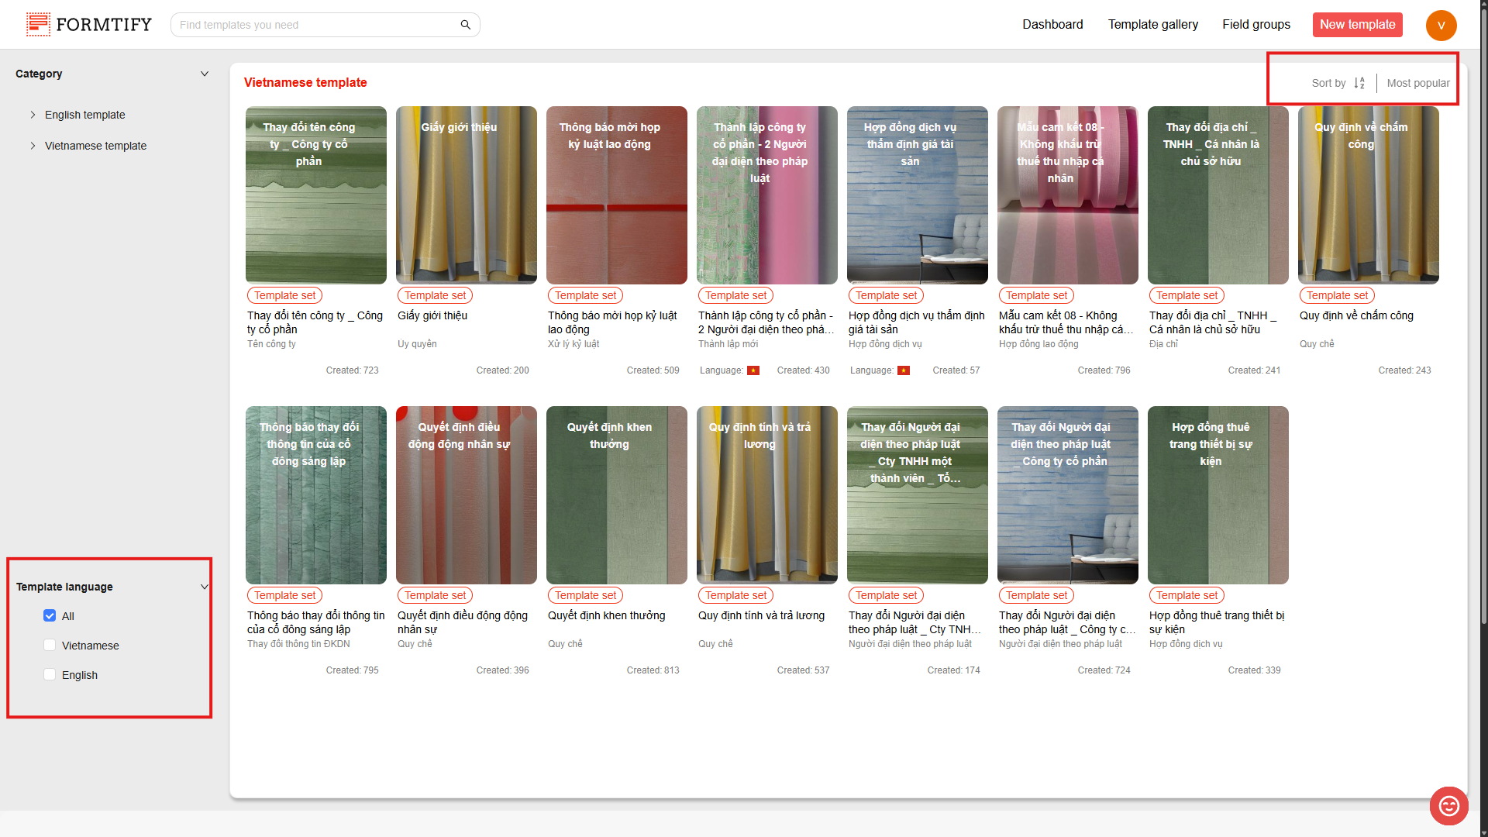
Task: Check the English language filter
Action: [50, 674]
